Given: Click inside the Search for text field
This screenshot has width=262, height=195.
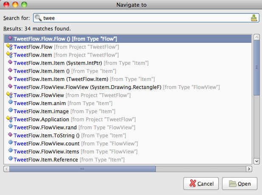Looking at the screenshot, I should [x=144, y=18].
